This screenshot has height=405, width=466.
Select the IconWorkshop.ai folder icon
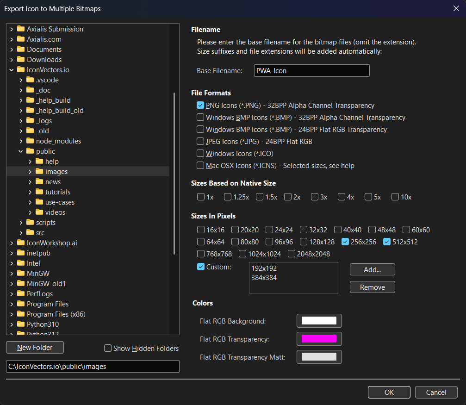[21, 243]
